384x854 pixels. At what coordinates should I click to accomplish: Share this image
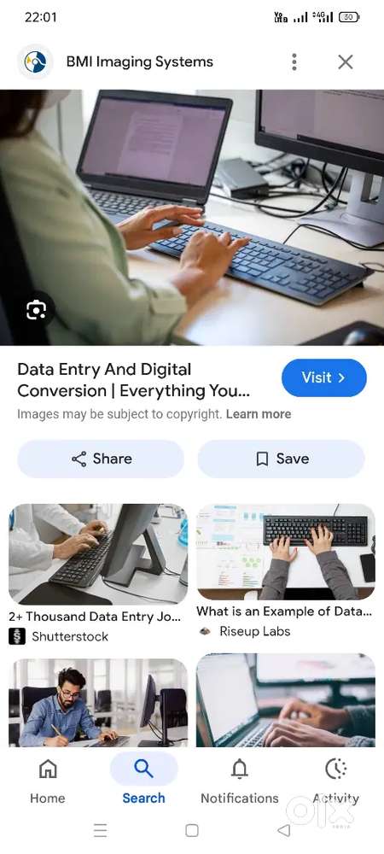click(101, 459)
